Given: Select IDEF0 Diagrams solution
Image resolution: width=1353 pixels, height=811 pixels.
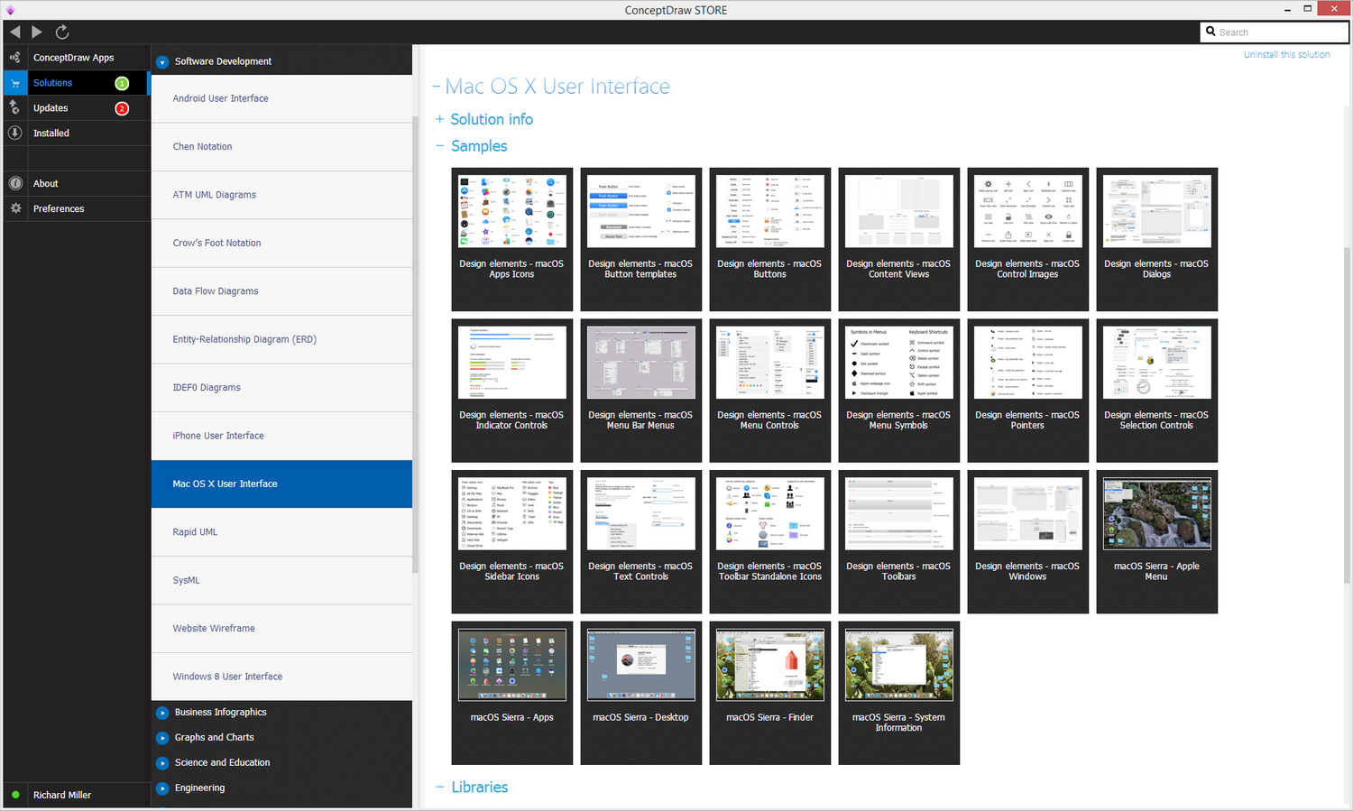Looking at the screenshot, I should 281,388.
